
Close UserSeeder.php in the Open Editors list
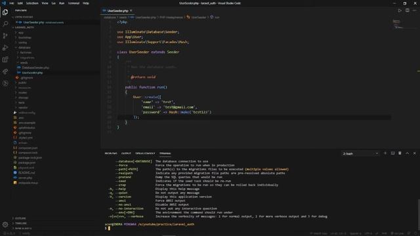click(16, 22)
